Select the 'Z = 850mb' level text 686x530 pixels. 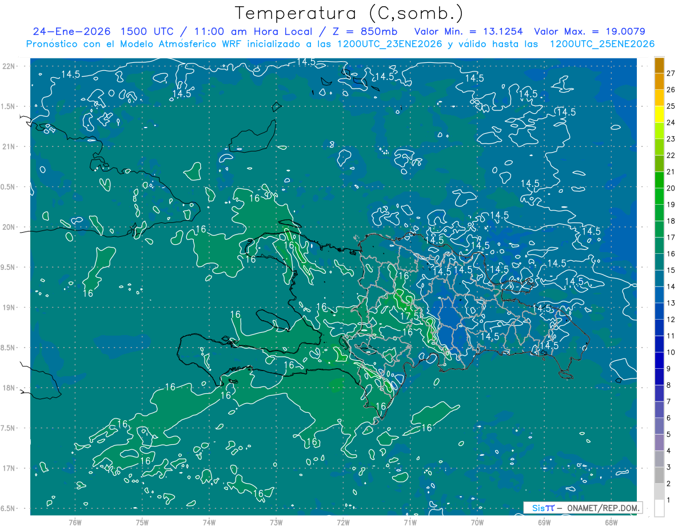(364, 31)
